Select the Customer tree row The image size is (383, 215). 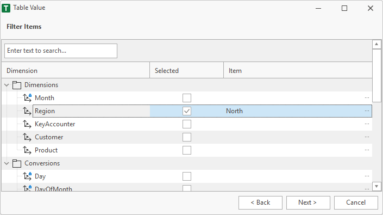point(187,137)
